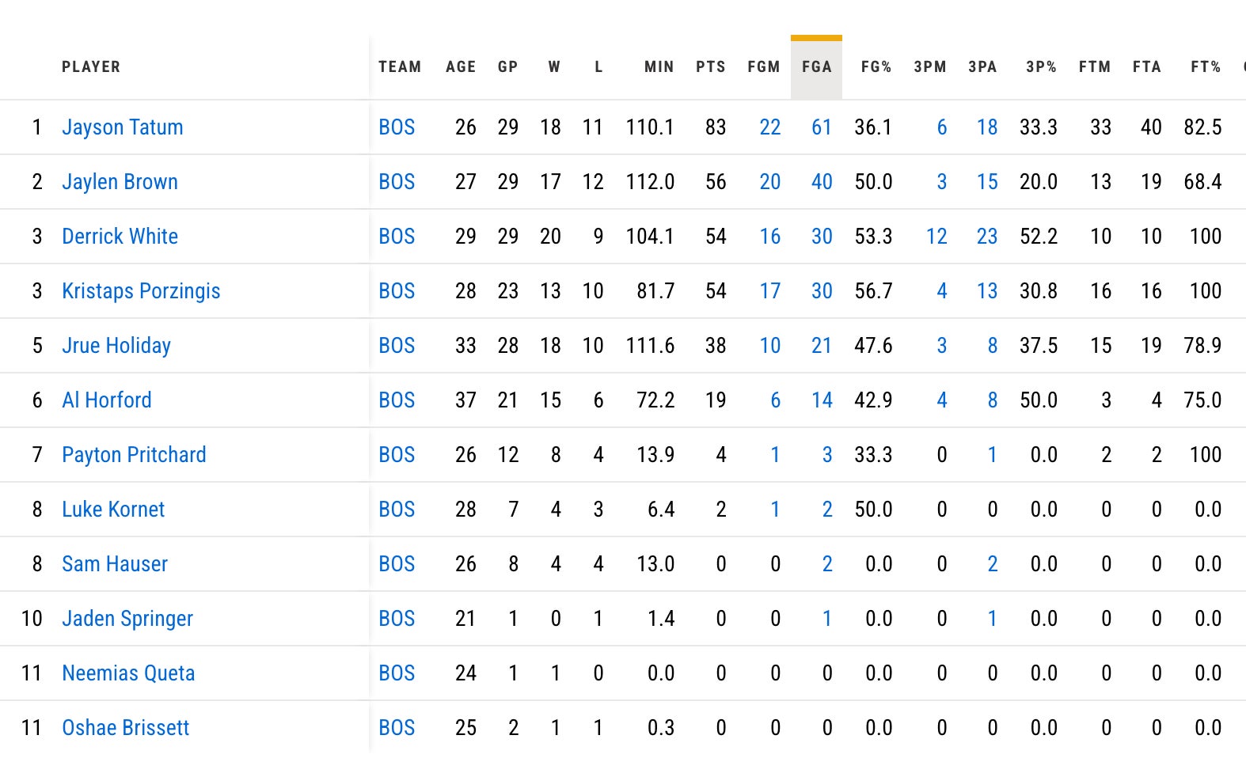
Task: Open Derrick White's profile link
Action: [x=120, y=237]
